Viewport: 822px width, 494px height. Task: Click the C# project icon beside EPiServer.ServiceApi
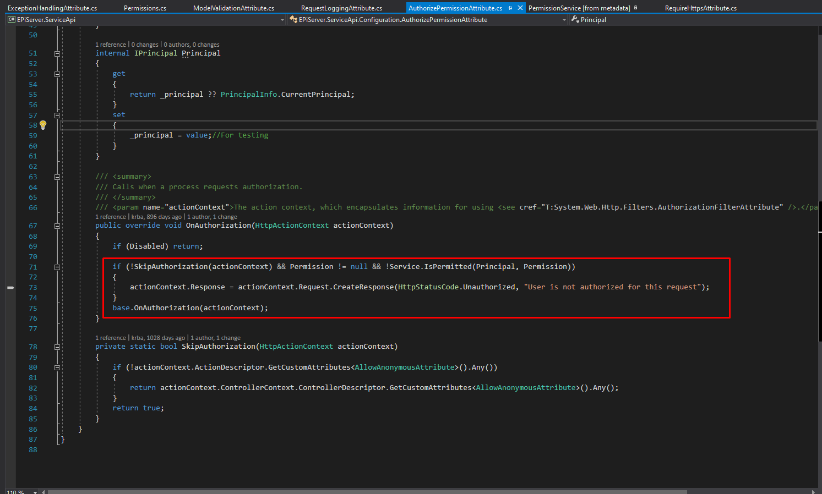click(11, 20)
